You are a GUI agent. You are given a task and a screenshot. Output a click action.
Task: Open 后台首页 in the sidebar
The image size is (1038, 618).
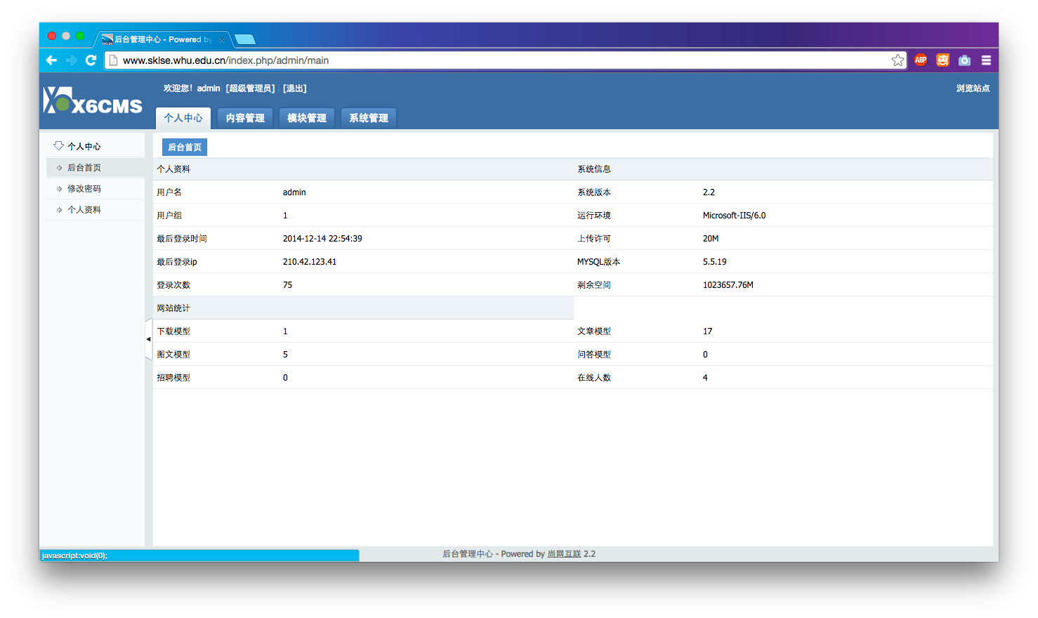click(84, 168)
